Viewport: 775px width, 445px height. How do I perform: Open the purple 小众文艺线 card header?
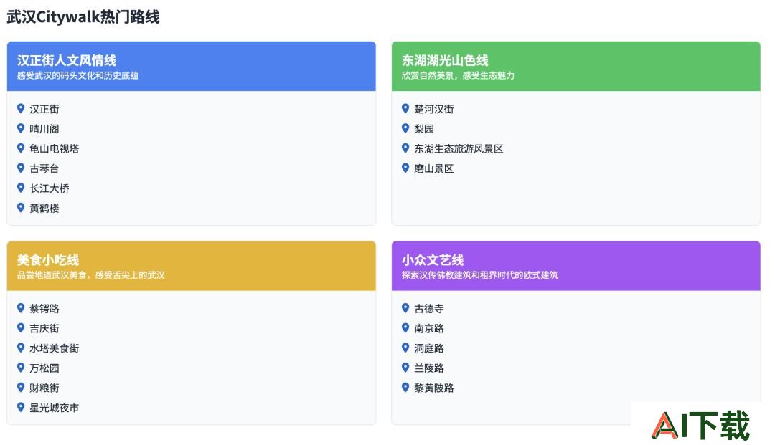coord(576,265)
